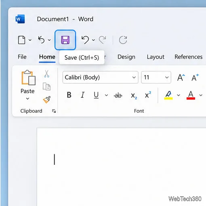This screenshot has width=206, height=206.
Task: Create a new blank document icon
Action: click(21, 40)
